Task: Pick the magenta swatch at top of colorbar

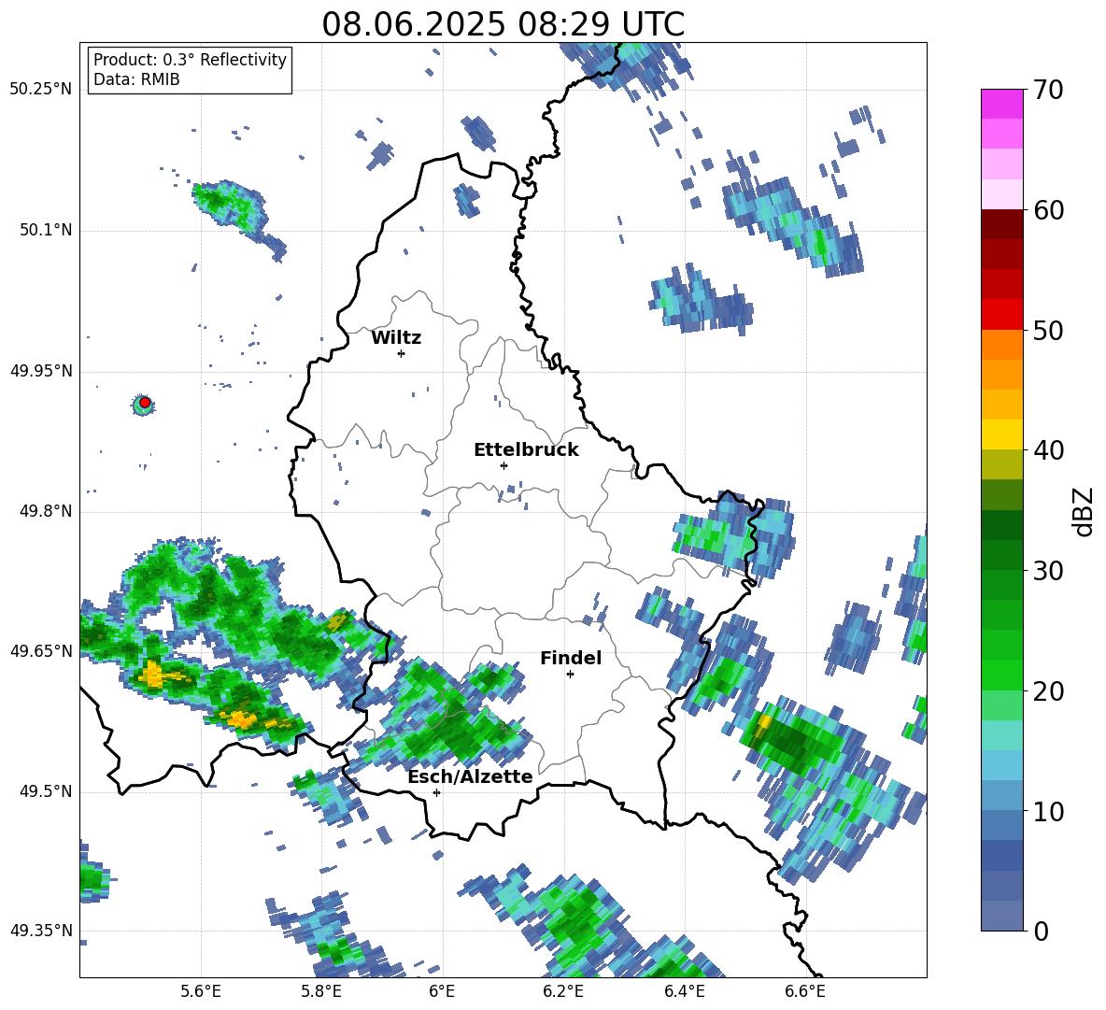Action: coord(1002,104)
